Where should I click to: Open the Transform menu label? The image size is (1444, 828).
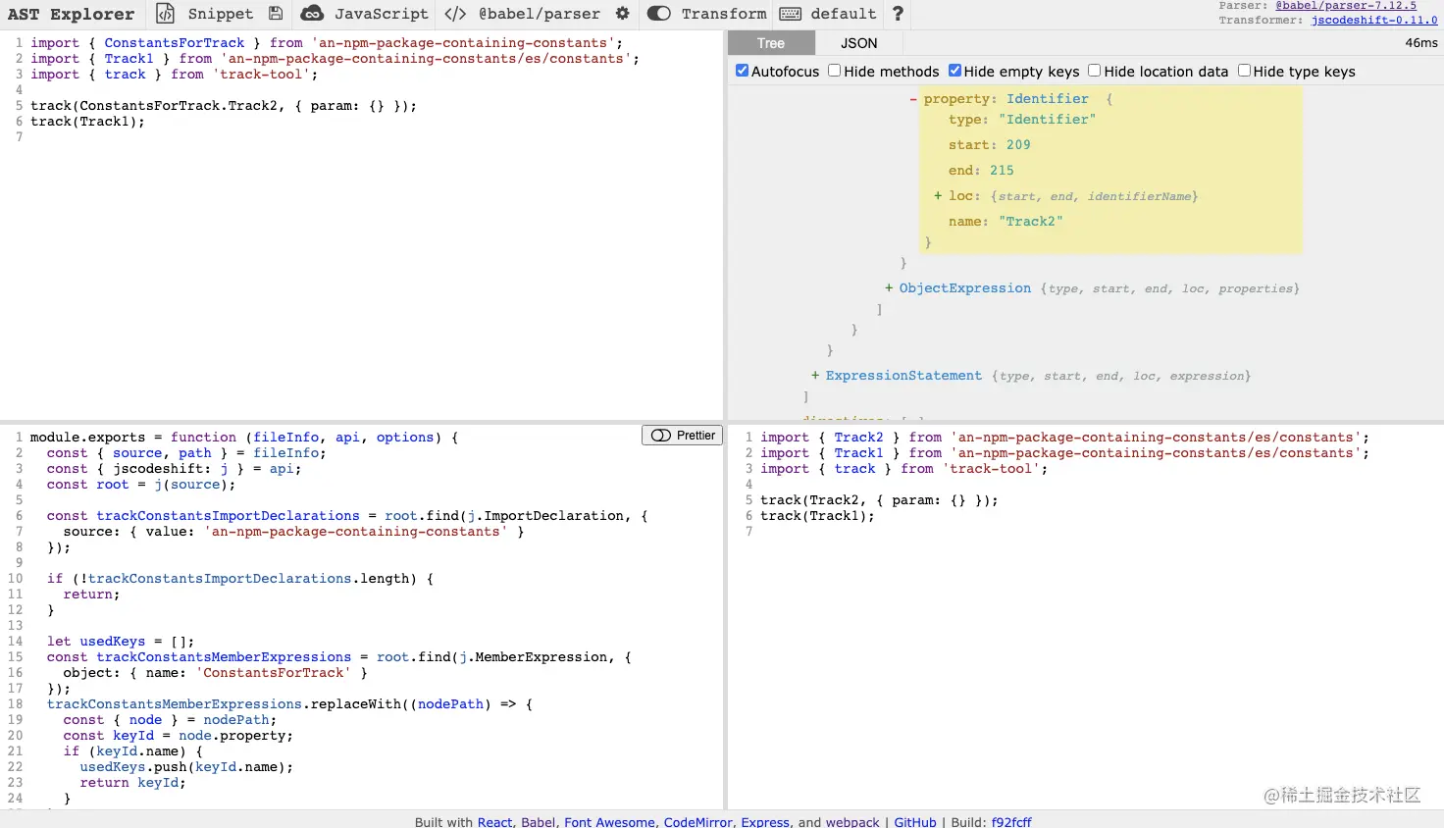724,14
